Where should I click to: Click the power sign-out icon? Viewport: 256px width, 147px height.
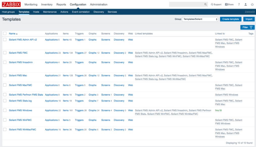click(x=252, y=4)
